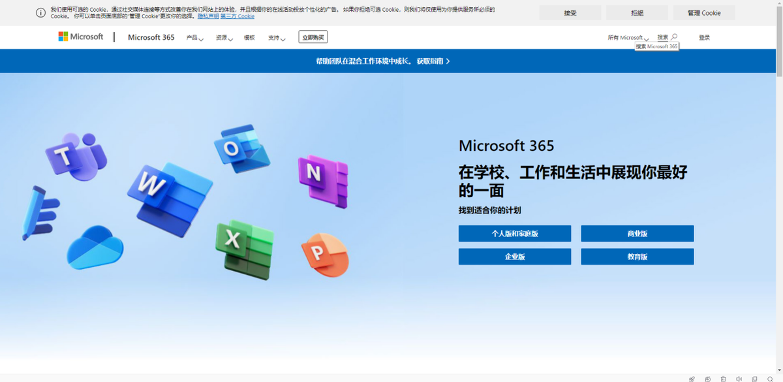Expand the 支持 dropdown menu

tap(277, 38)
